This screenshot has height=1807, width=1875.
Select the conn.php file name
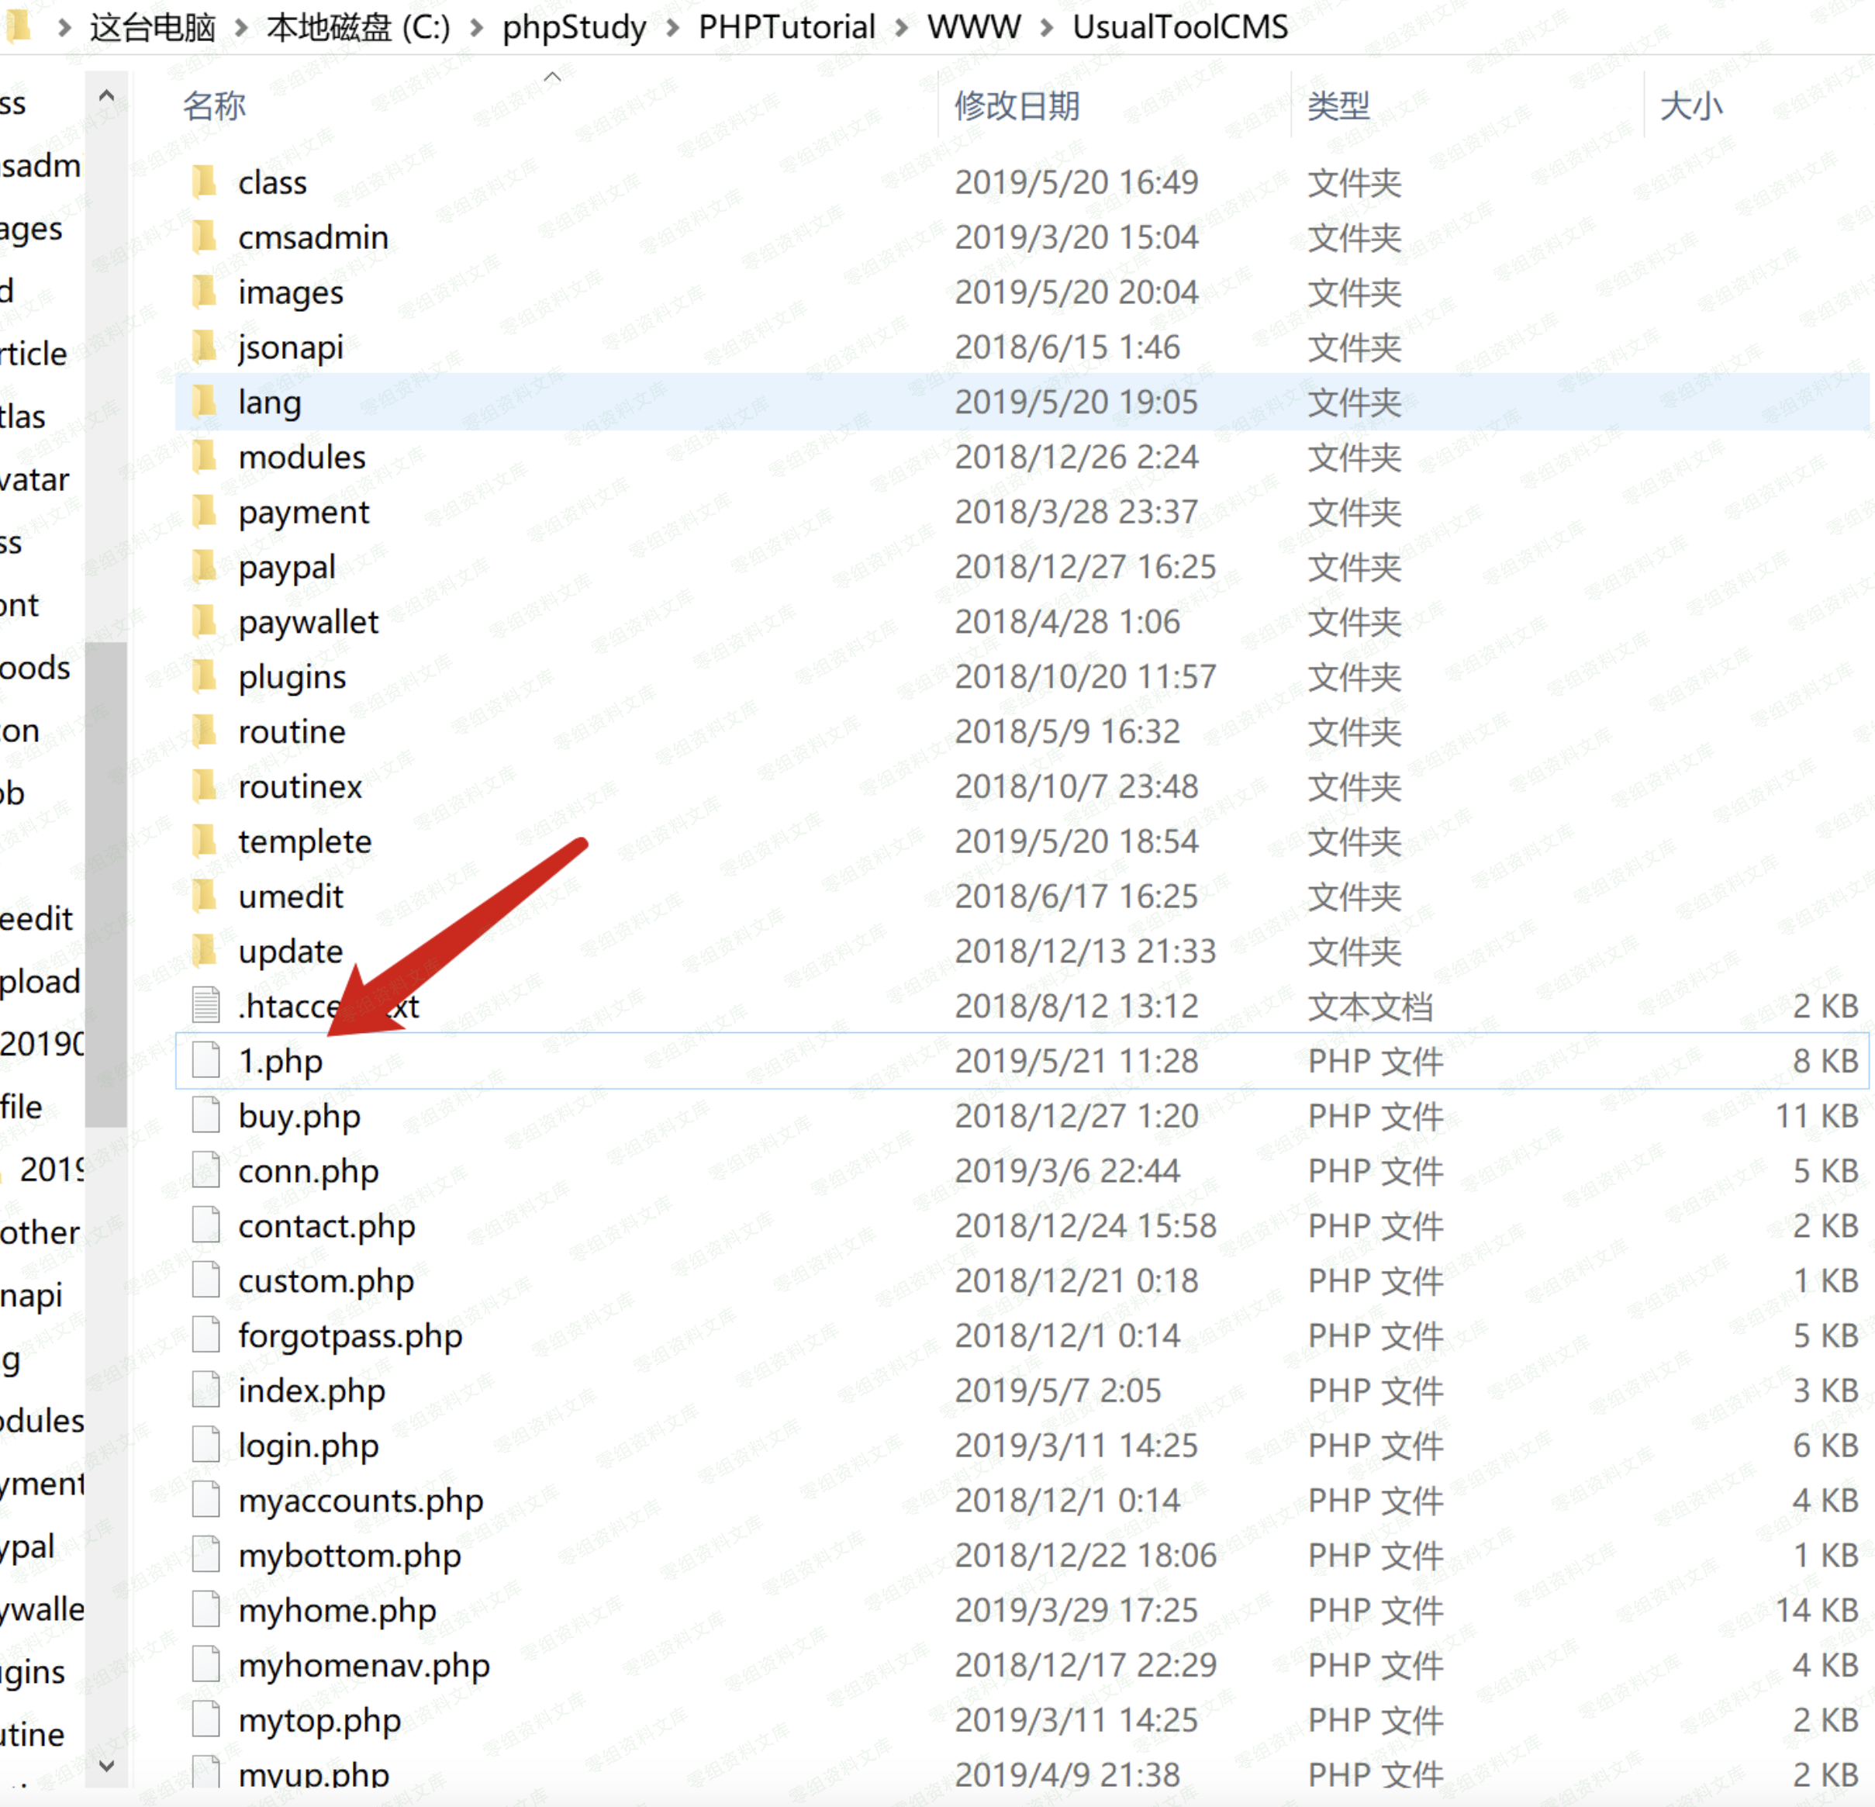tap(308, 1171)
